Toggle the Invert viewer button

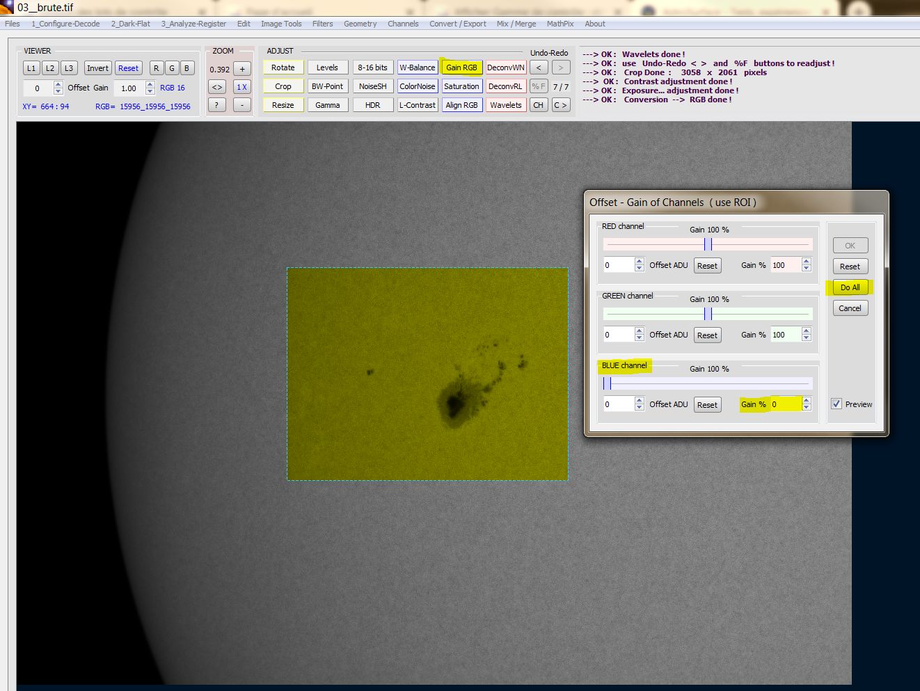tap(97, 68)
